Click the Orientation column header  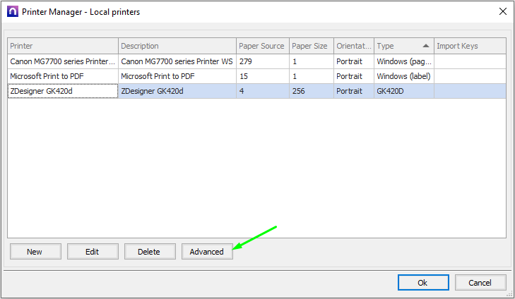tap(353, 46)
